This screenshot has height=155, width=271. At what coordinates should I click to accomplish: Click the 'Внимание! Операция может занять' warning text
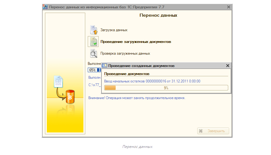pos(137,98)
